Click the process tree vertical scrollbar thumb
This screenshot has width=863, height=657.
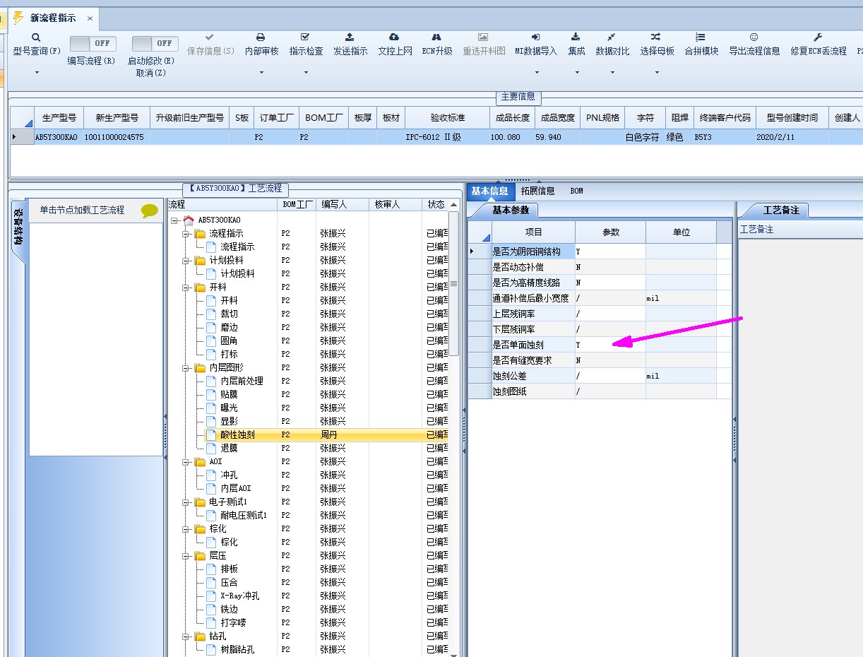point(453,283)
